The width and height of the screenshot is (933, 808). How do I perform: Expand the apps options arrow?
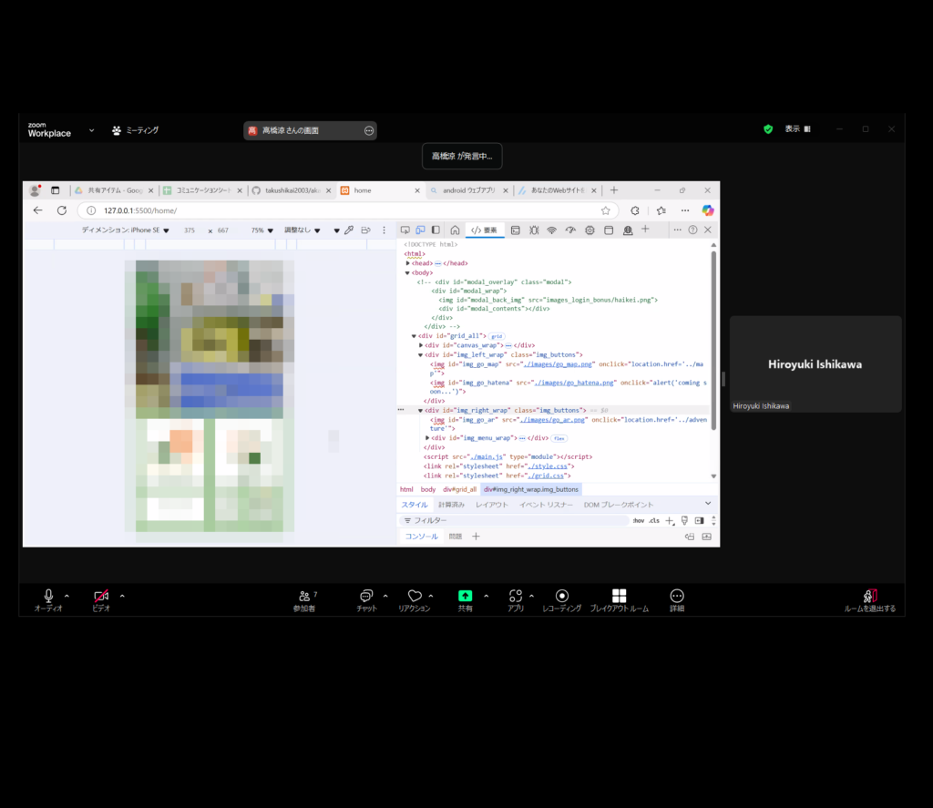(x=531, y=596)
